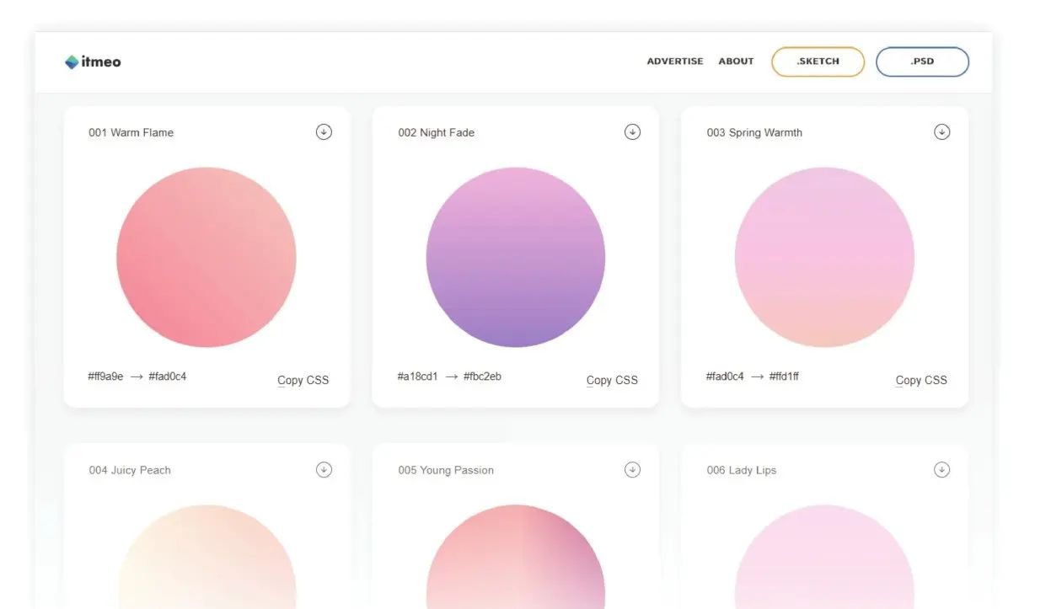Image resolution: width=1051 pixels, height=609 pixels.
Task: Copy CSS for Warm Flame
Action: pos(303,380)
